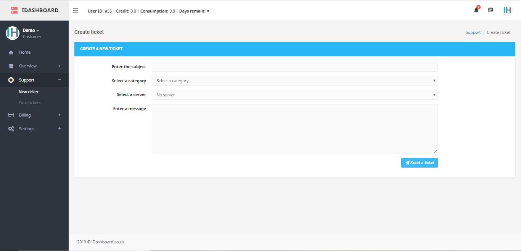Click the Home house icon in the sidebar
Image resolution: width=521 pixels, height=251 pixels.
point(11,52)
